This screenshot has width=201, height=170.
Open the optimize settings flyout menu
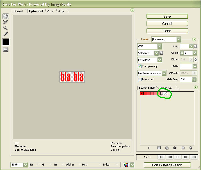pos(194,39)
